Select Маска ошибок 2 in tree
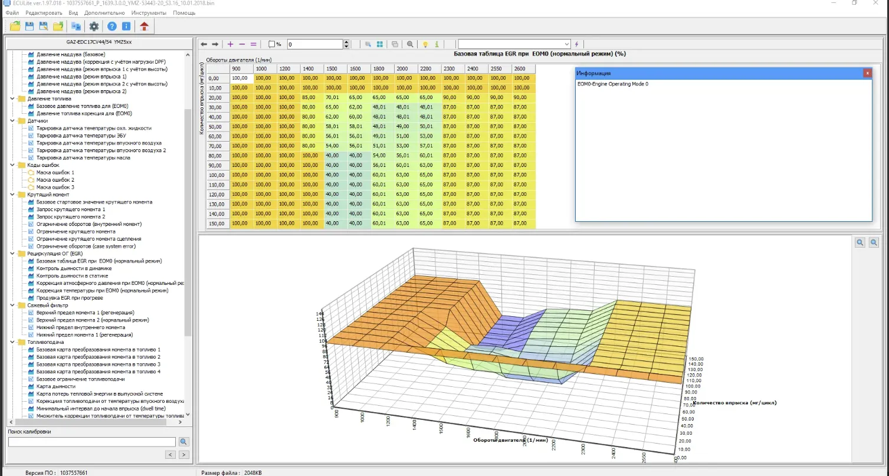The width and height of the screenshot is (889, 476). click(55, 180)
